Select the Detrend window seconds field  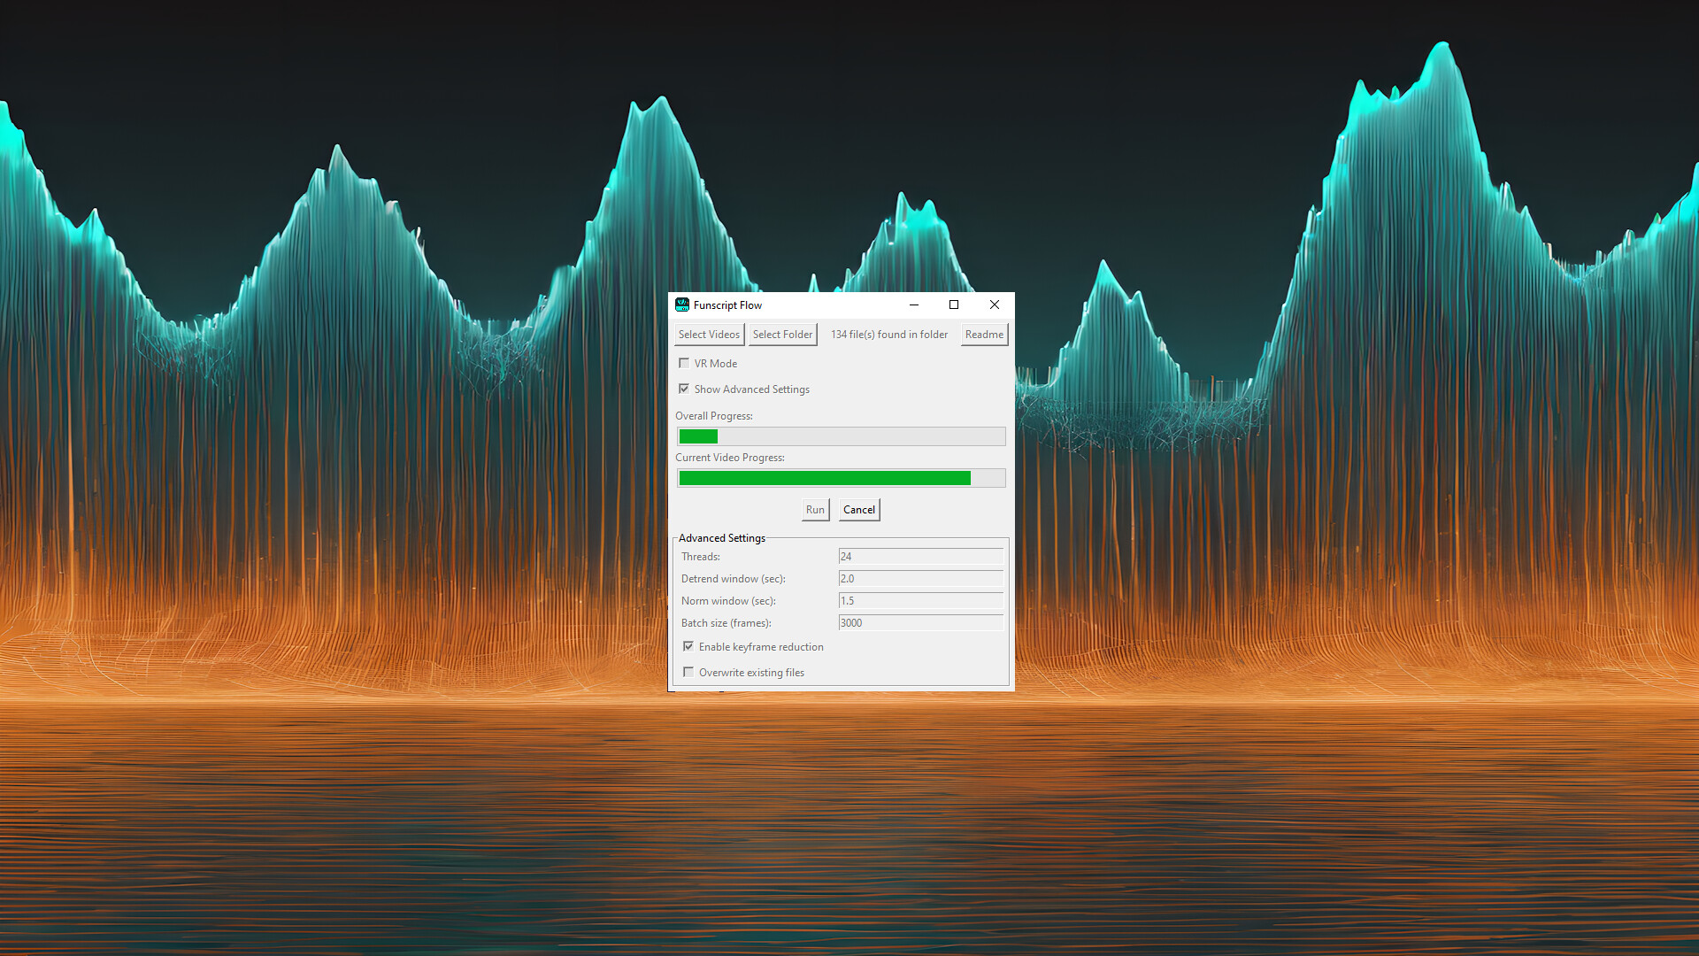click(920, 578)
